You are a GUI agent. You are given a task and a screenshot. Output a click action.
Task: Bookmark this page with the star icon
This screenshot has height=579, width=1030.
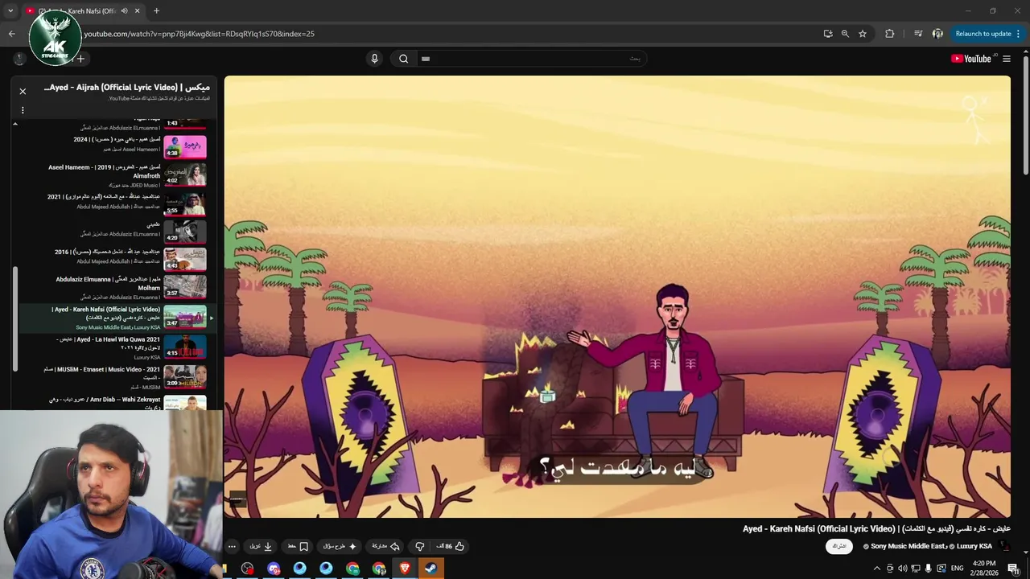click(x=863, y=34)
